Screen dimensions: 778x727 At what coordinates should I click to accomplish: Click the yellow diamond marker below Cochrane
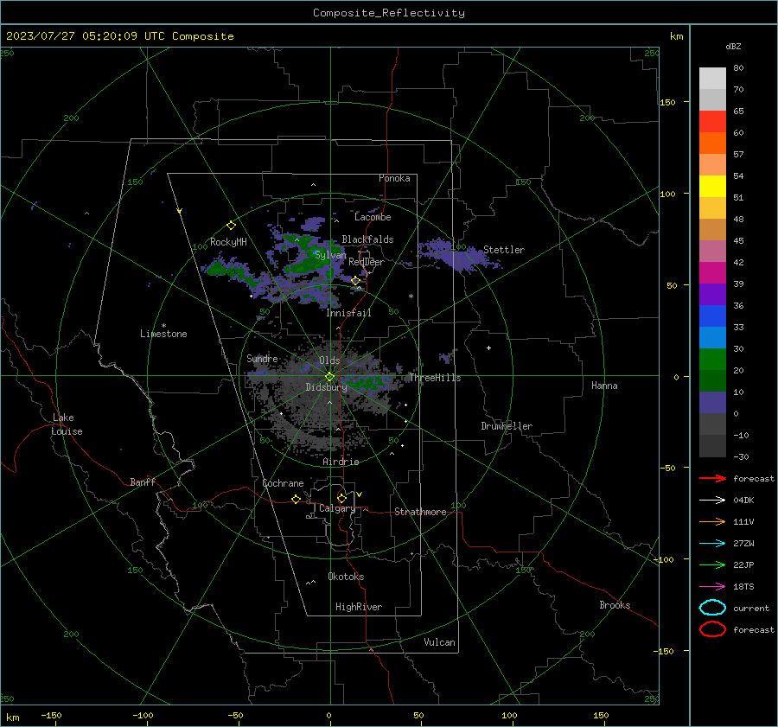(x=296, y=499)
